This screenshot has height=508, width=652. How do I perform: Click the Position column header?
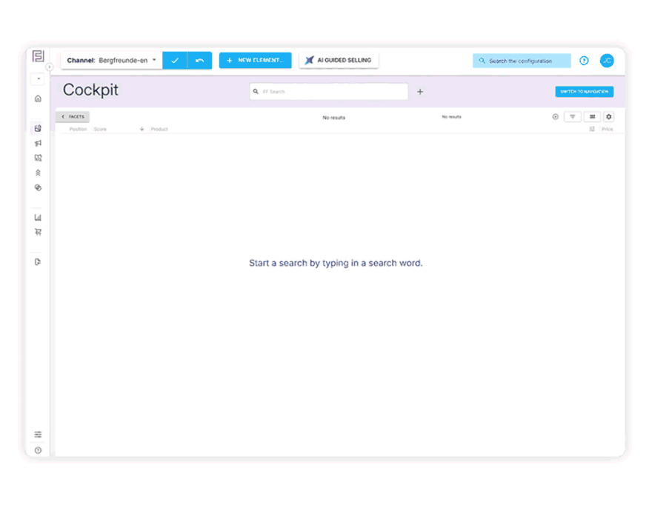(79, 130)
